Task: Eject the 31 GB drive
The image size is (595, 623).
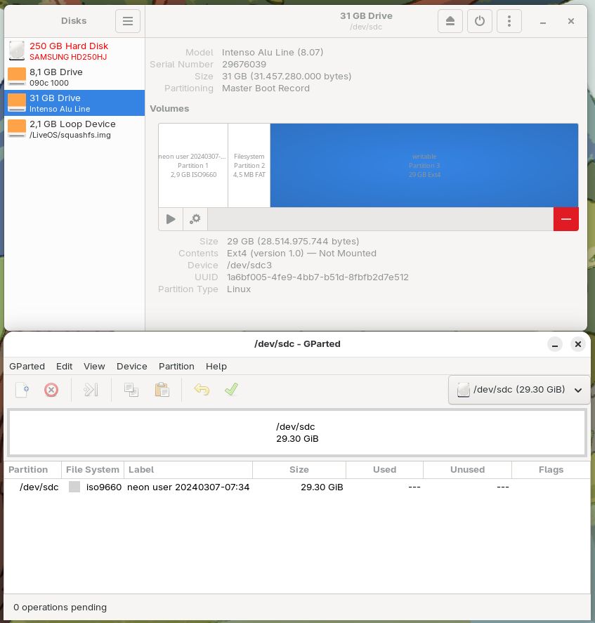Action: (x=450, y=20)
